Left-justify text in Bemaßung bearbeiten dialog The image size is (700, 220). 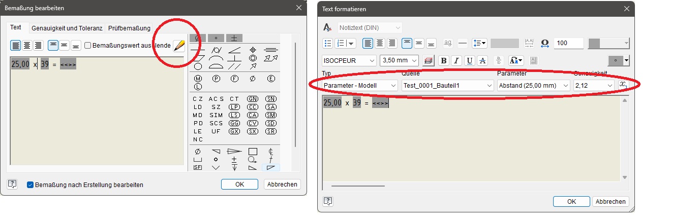click(16, 45)
